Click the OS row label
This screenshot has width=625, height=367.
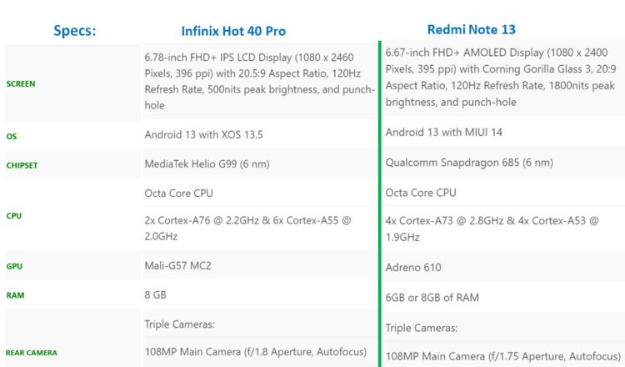pyautogui.click(x=12, y=136)
